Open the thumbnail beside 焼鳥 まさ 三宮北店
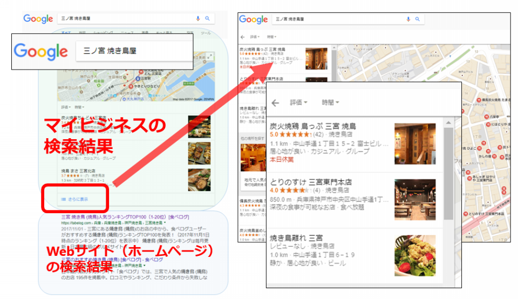 pyautogui.click(x=199, y=180)
